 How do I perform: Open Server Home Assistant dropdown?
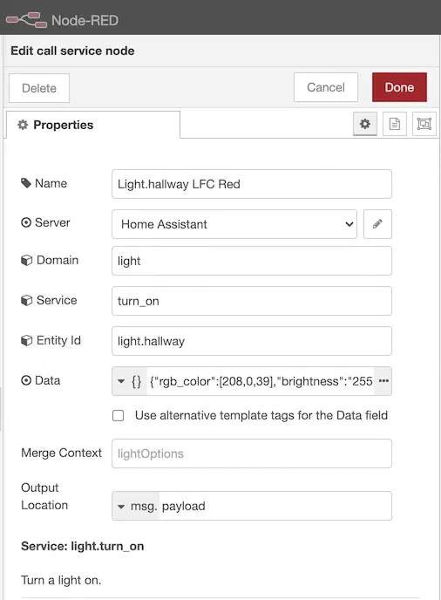click(234, 224)
